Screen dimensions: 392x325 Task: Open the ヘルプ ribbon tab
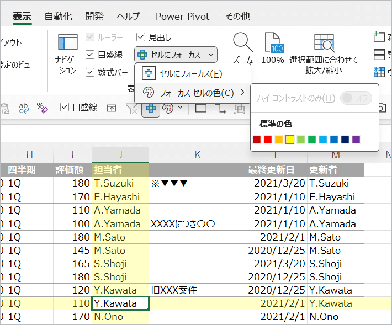coord(128,17)
